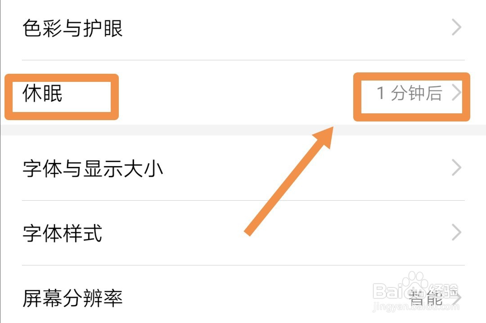The width and height of the screenshot is (486, 323).
Task: Go to the 屏幕分辨率 setting label
Action: click(72, 298)
